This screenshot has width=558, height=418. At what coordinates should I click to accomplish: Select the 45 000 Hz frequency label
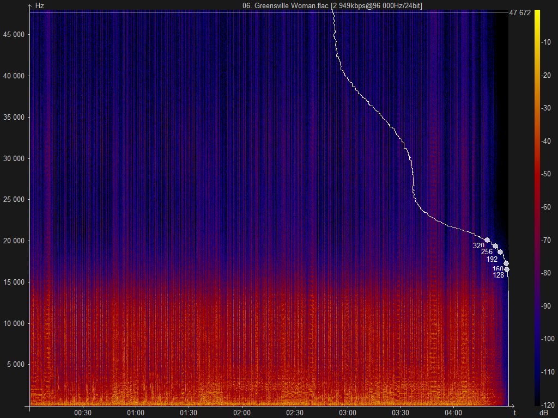point(14,34)
